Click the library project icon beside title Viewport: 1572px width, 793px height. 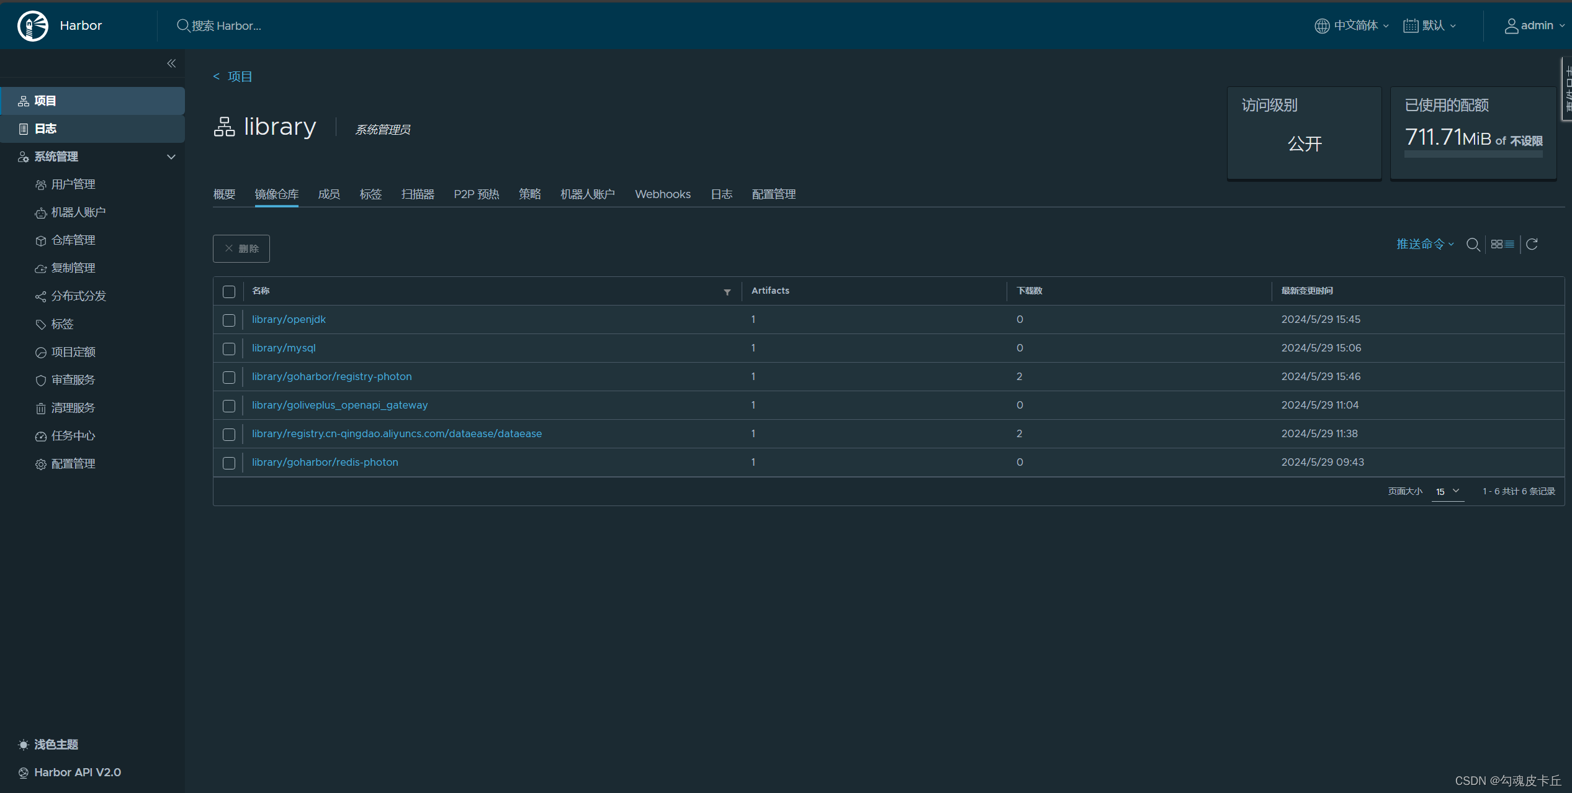224,127
